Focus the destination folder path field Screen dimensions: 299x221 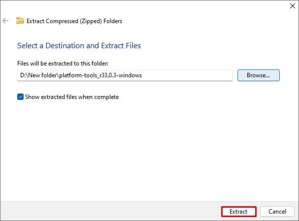(125, 75)
